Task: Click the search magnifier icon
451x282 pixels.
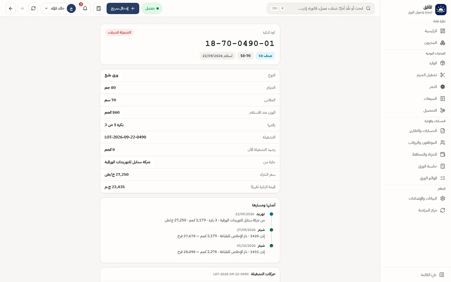Action: coord(368,8)
